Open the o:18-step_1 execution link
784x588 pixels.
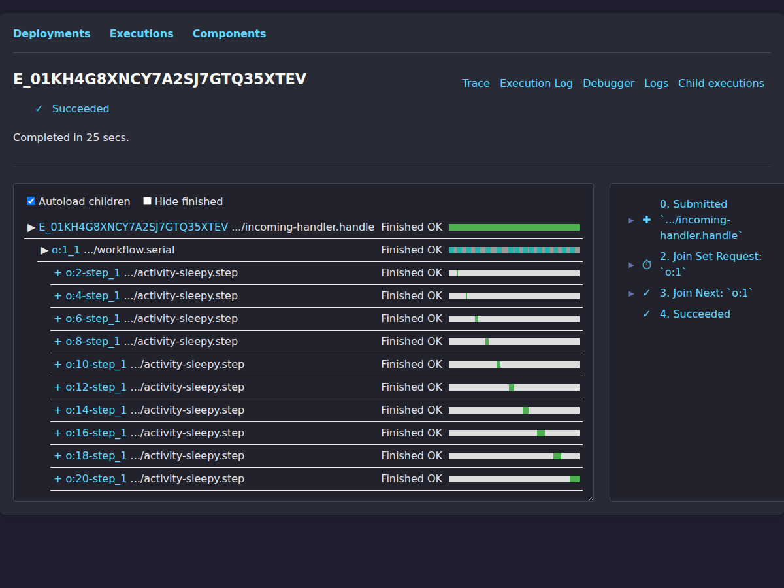coord(96,456)
